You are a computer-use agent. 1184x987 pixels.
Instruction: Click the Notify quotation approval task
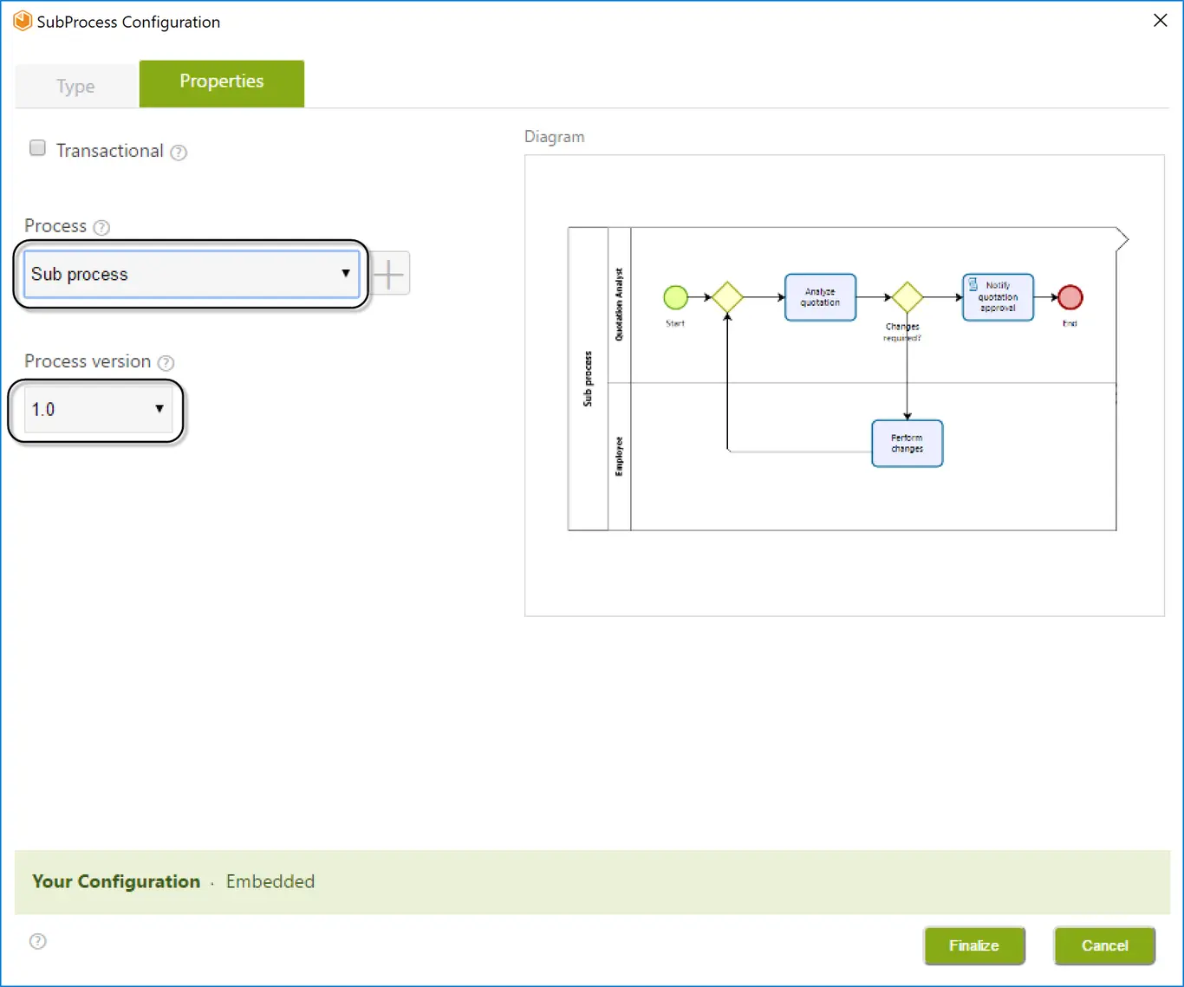coord(998,297)
